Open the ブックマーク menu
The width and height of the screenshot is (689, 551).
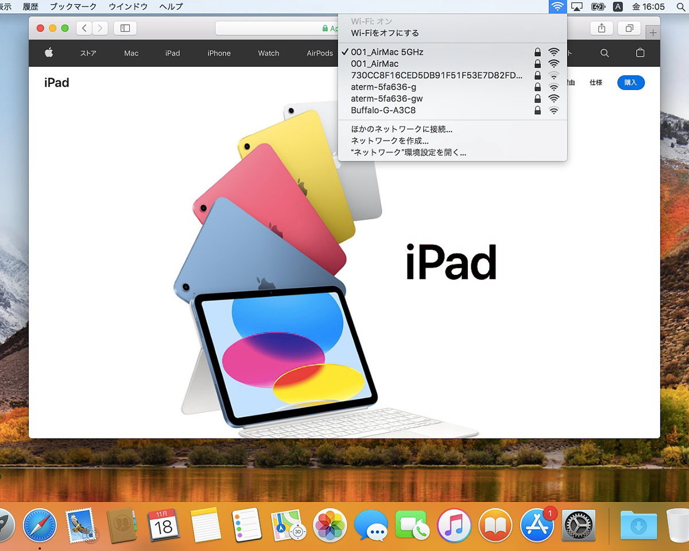click(73, 7)
